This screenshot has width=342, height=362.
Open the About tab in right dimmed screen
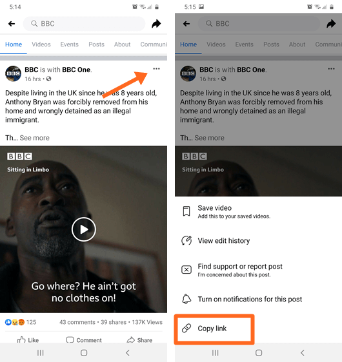[x=297, y=44]
